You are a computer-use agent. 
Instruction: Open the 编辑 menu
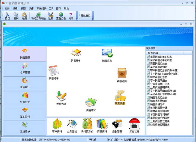pos(15,8)
